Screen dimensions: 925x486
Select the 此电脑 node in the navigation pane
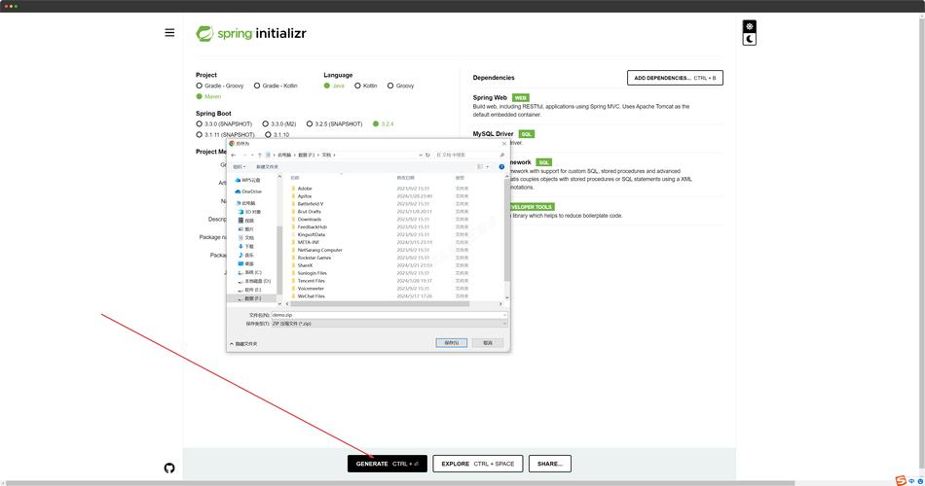click(245, 203)
